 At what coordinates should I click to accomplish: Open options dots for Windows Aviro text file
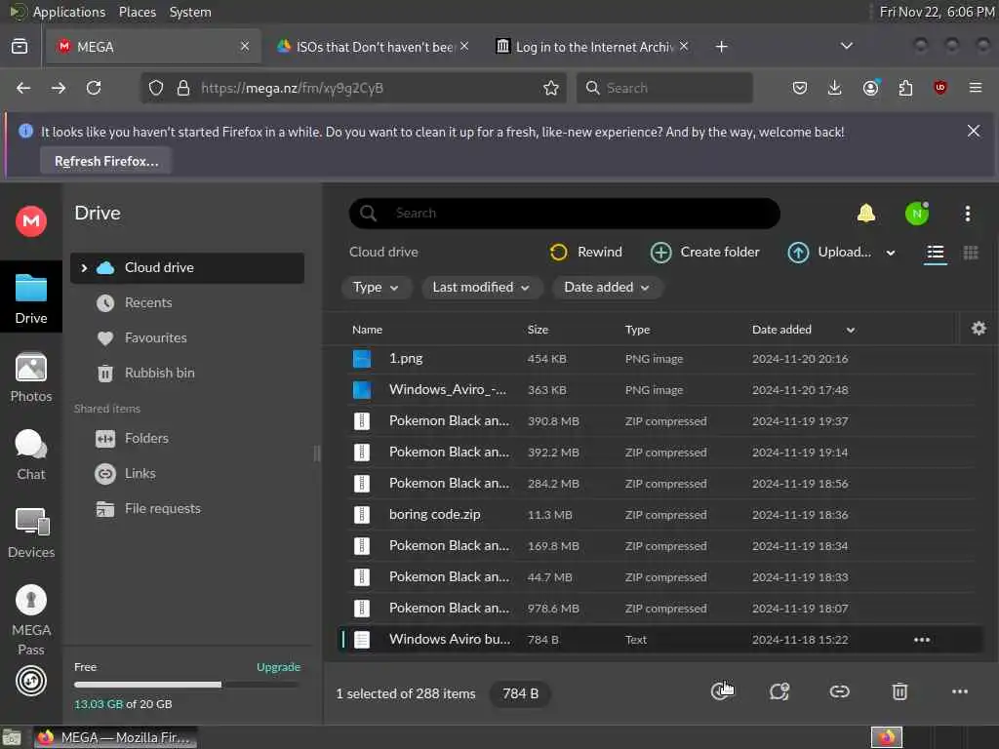click(x=921, y=640)
